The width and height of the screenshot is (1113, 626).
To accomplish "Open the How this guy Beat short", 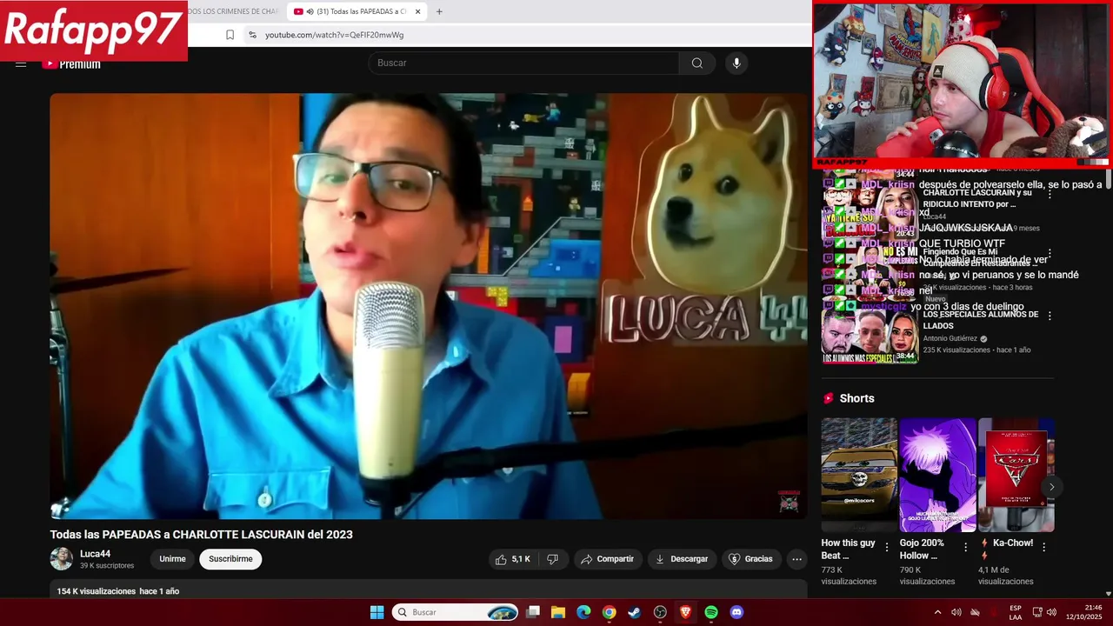I will click(859, 475).
